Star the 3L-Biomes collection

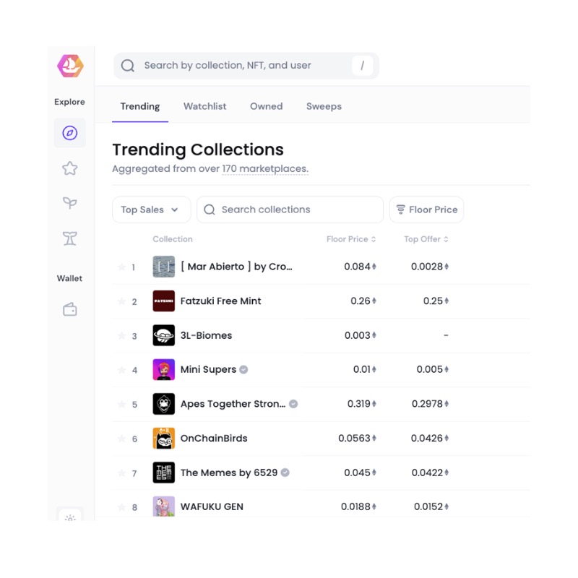click(121, 335)
